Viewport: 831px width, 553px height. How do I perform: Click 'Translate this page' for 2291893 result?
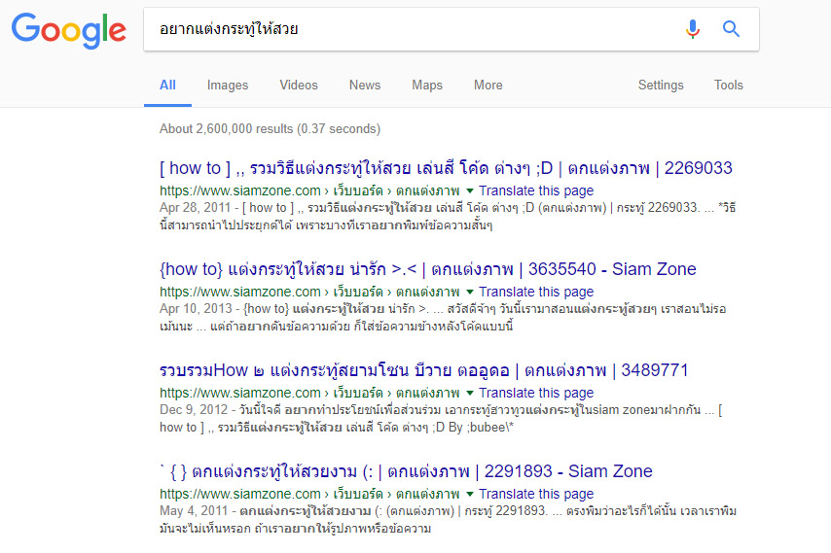pyautogui.click(x=536, y=494)
